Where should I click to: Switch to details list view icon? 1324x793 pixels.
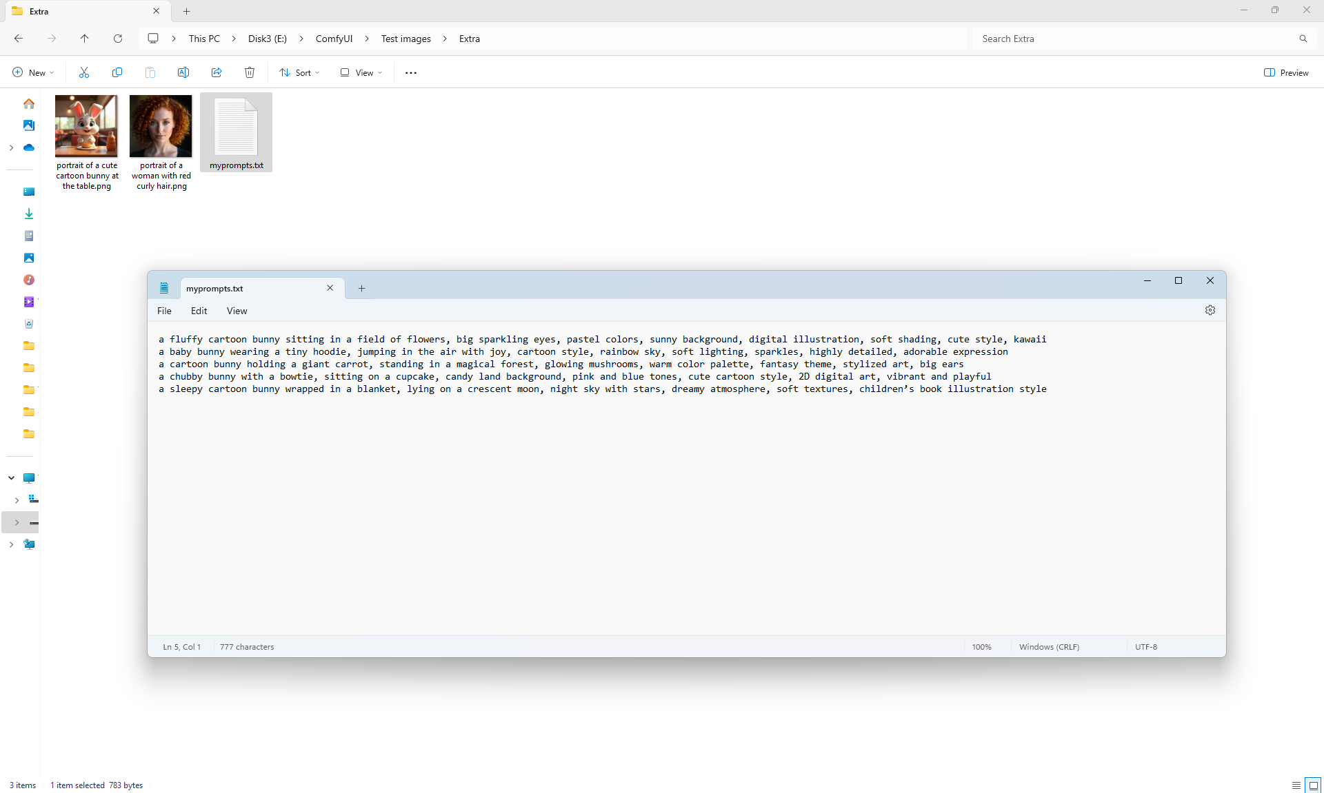point(1296,785)
